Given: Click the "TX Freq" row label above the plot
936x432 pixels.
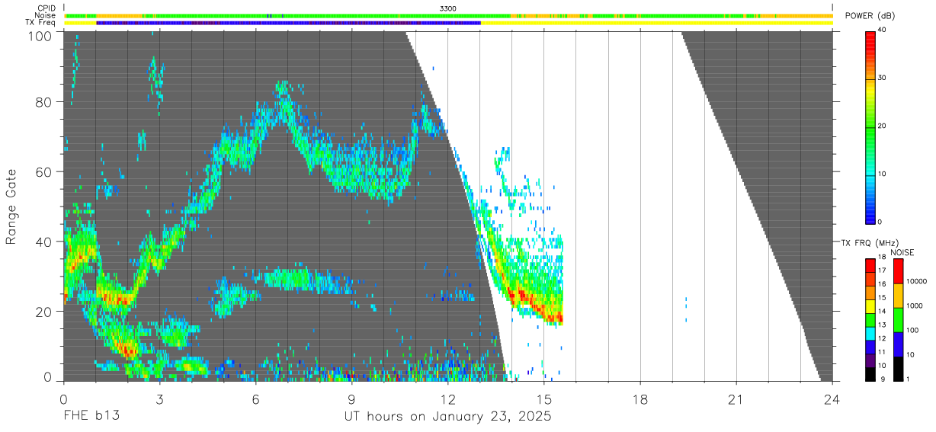Looking at the screenshot, I should (x=41, y=23).
